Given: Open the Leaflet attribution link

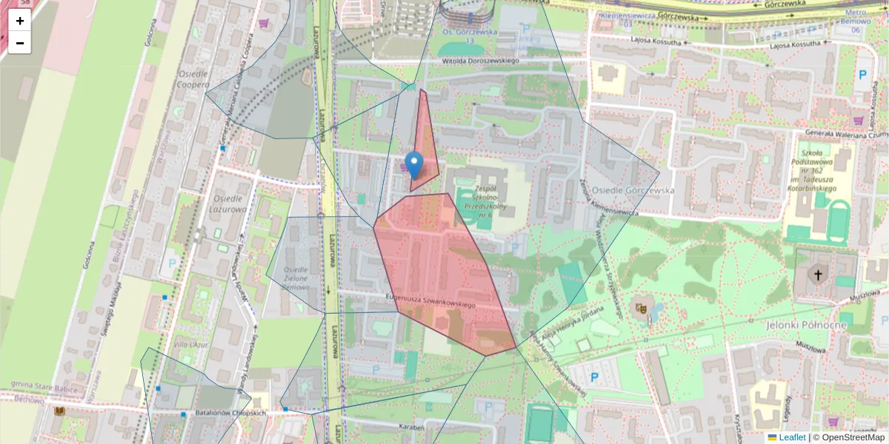Looking at the screenshot, I should pos(792,437).
